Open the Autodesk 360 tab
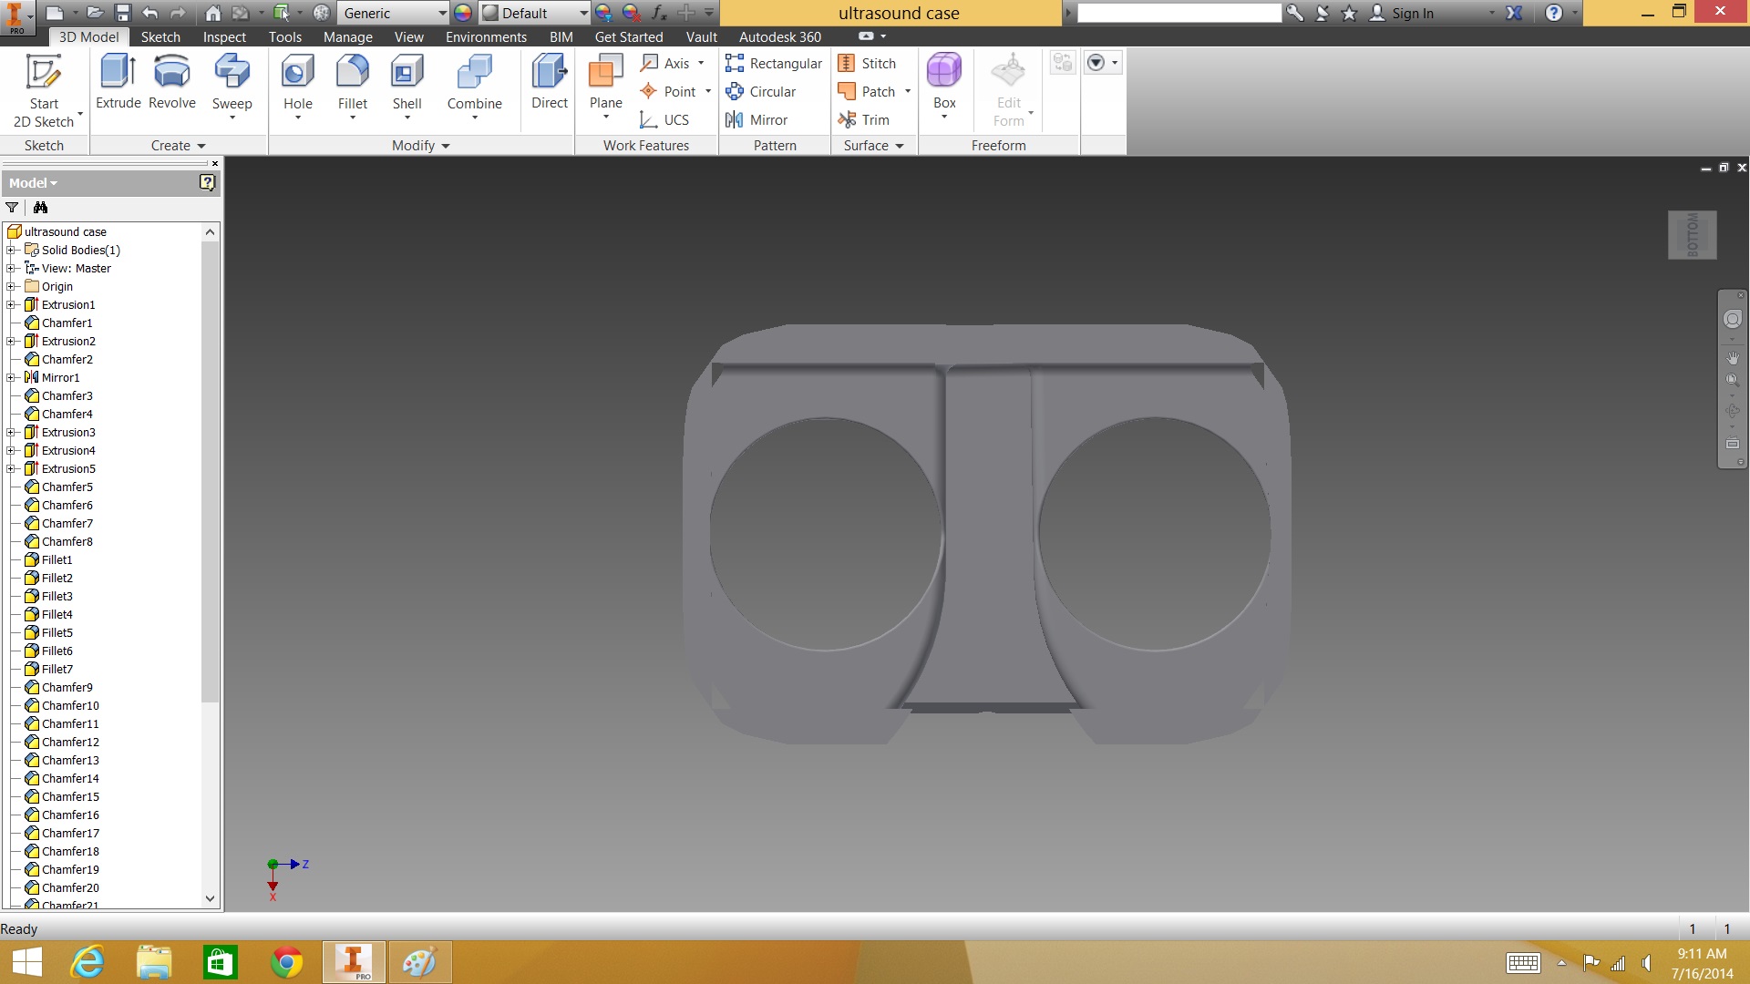The image size is (1750, 984). point(779,36)
